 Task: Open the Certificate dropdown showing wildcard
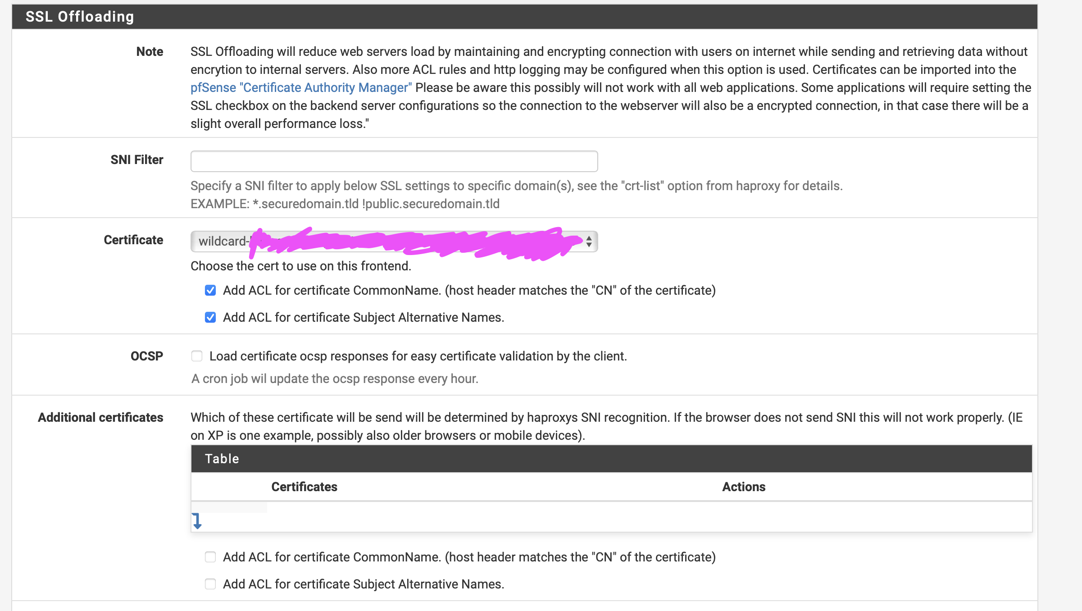394,242
